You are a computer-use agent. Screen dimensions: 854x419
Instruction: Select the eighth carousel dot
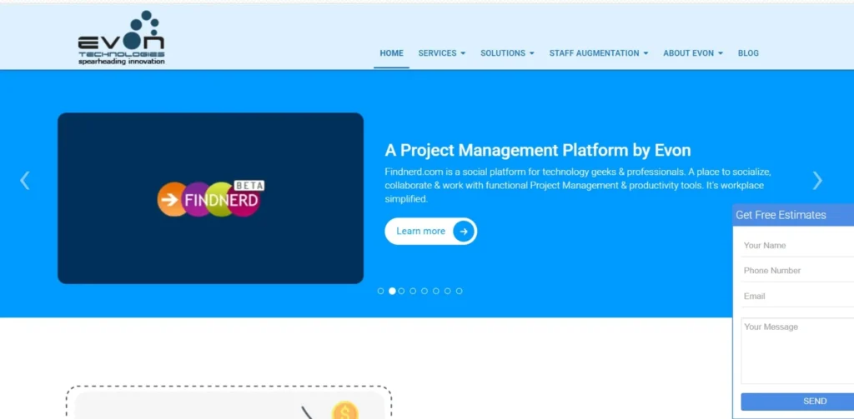pos(460,291)
